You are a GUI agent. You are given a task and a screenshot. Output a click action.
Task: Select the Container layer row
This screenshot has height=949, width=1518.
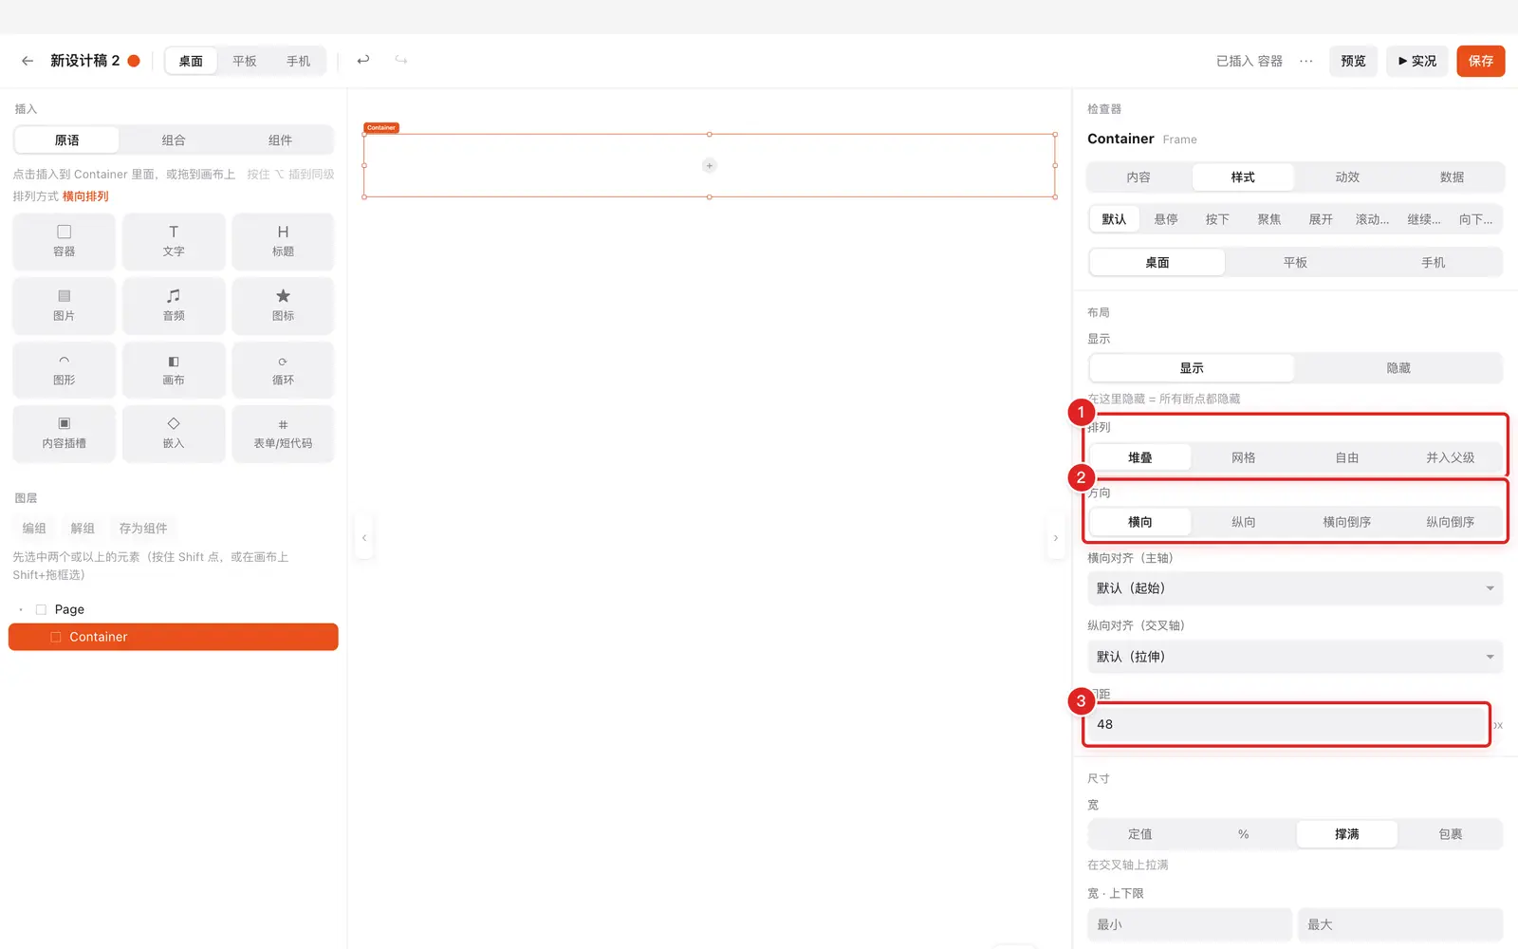pos(174,637)
